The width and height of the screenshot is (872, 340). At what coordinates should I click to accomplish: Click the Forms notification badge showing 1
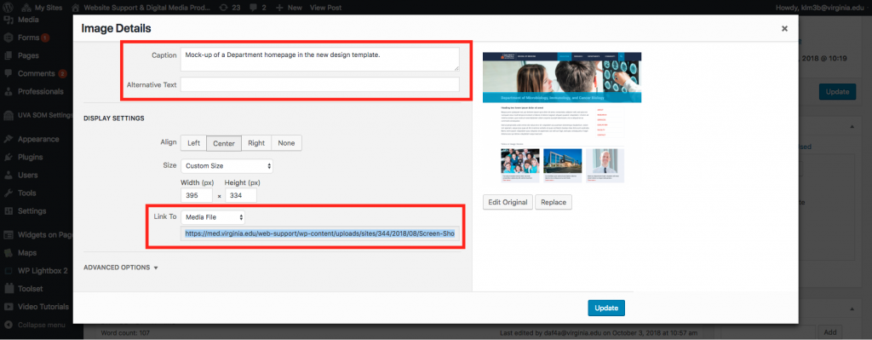click(45, 37)
